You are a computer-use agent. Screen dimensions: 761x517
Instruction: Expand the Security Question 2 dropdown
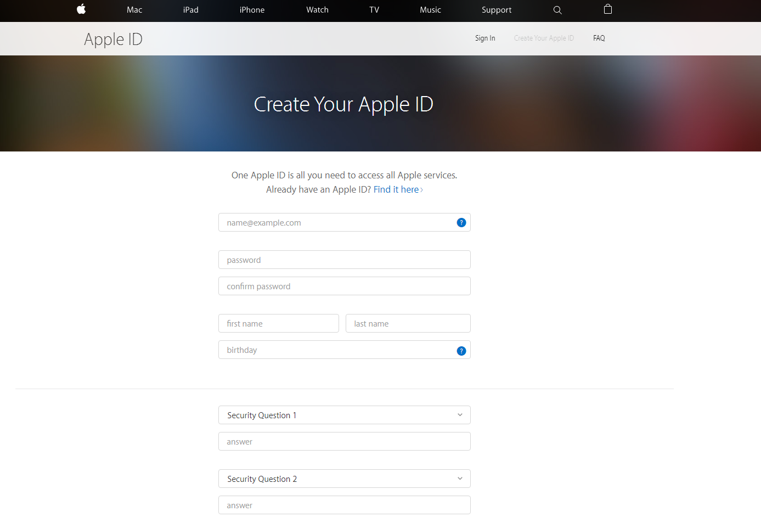tap(345, 479)
